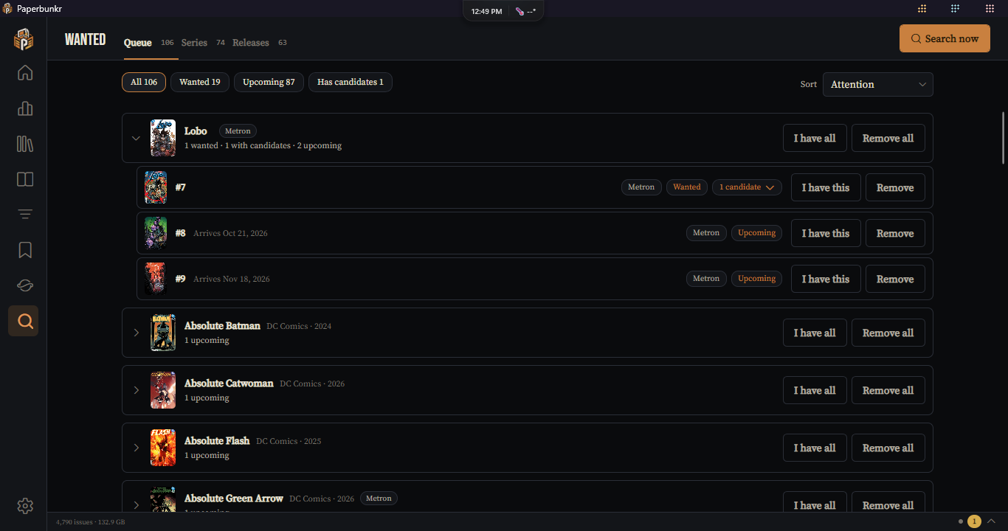Remove Lobo issue #7
The width and height of the screenshot is (1008, 531).
coord(895,187)
